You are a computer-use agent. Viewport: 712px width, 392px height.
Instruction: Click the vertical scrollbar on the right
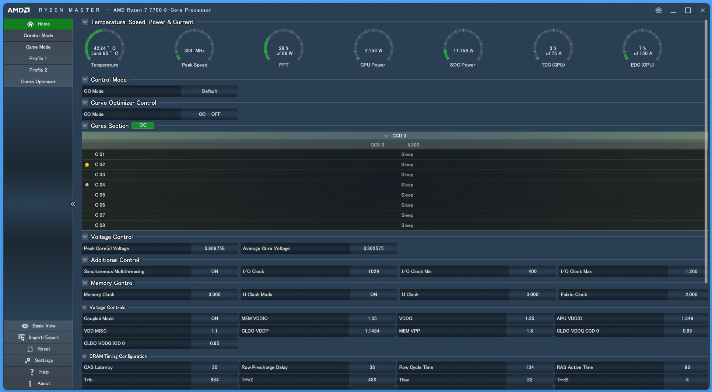click(706, 151)
